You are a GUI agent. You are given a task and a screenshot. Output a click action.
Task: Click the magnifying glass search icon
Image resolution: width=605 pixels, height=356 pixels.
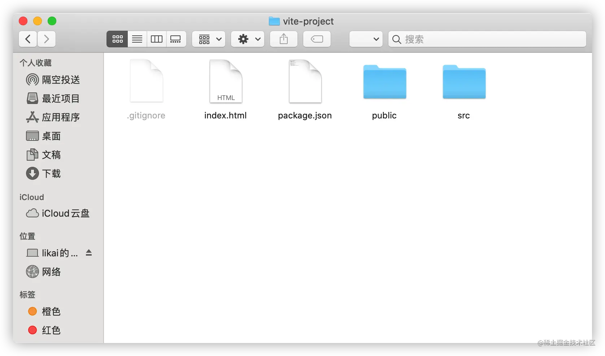(x=396, y=39)
